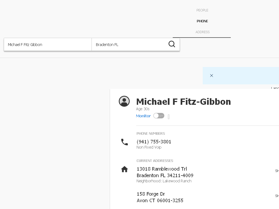
Task: Click the Neighborhood: Lakewood Ranch text
Action: (x=164, y=181)
